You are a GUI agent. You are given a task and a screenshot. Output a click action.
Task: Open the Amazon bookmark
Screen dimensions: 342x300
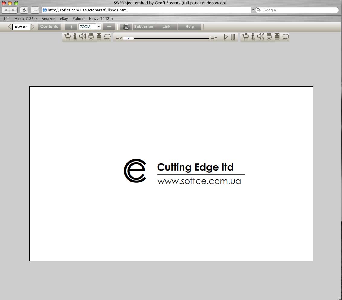48,19
